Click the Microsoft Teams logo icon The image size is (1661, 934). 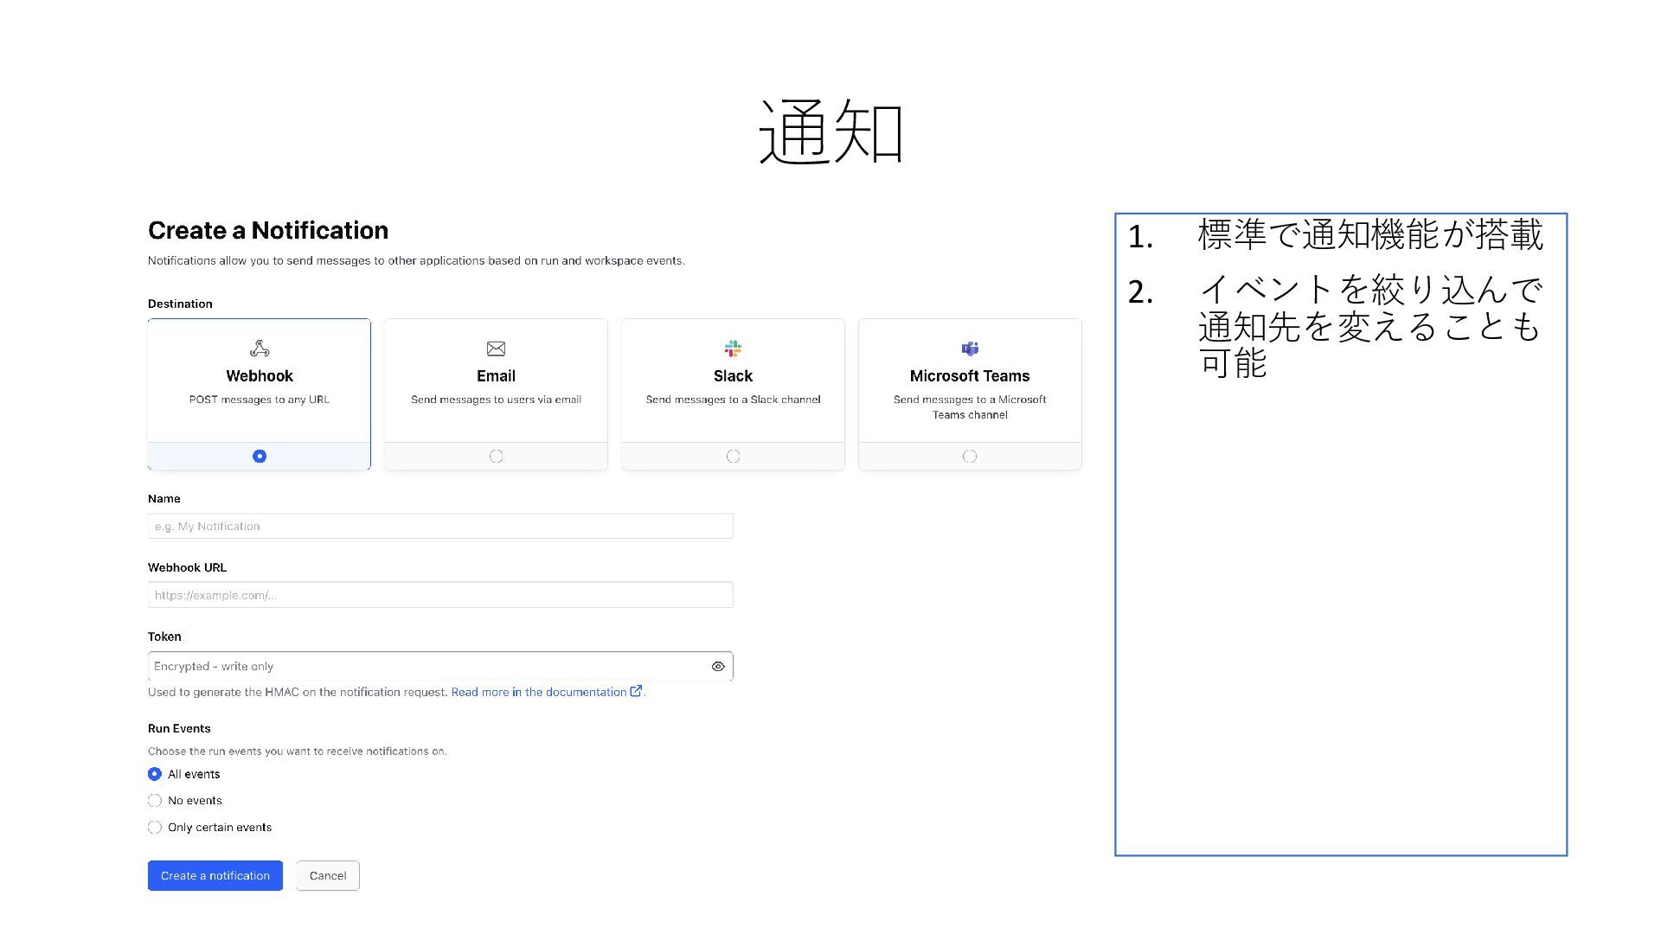coord(970,349)
